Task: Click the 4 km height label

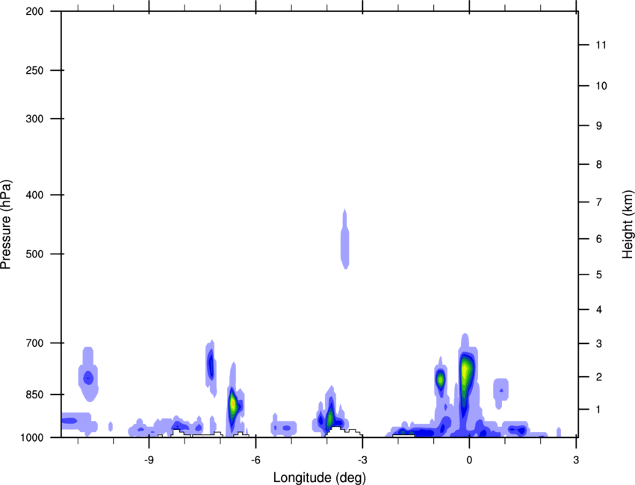Action: pyautogui.click(x=599, y=310)
